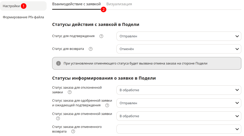The image size is (244, 136).
Task: Open Статус для подтверждения dropdown
Action: tap(179, 36)
